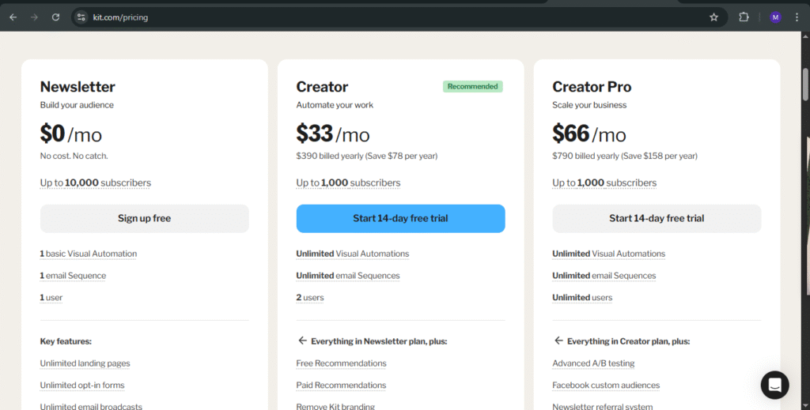Viewport: 810px width, 410px height.
Task: Click No cost. No catch. text
Action: (x=74, y=156)
